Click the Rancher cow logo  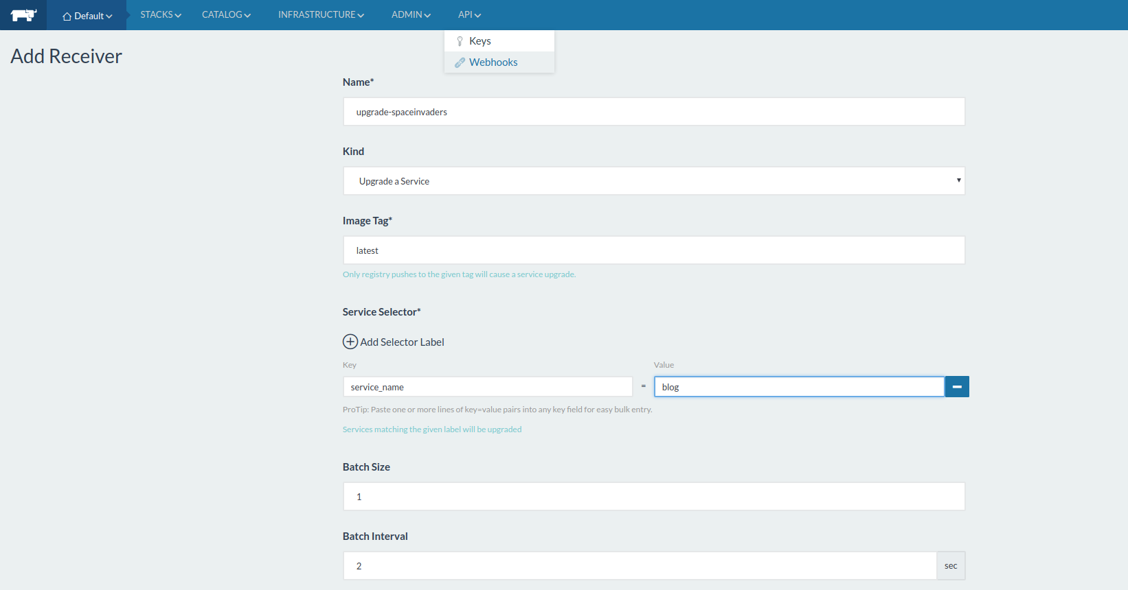coord(23,15)
